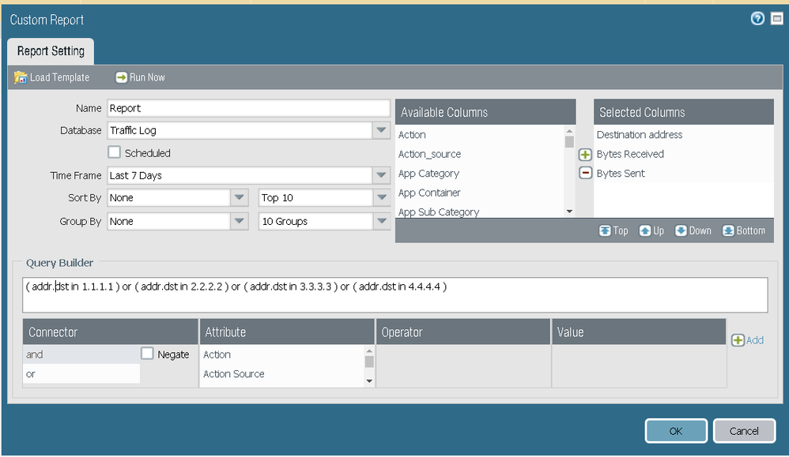
Task: Click the Available Columns scrollbar
Action: click(x=569, y=174)
